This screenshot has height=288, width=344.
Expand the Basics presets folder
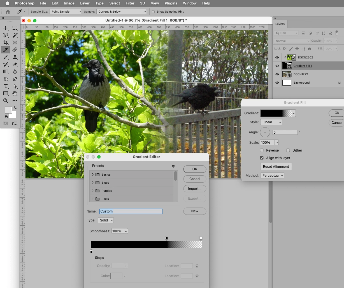coord(93,175)
